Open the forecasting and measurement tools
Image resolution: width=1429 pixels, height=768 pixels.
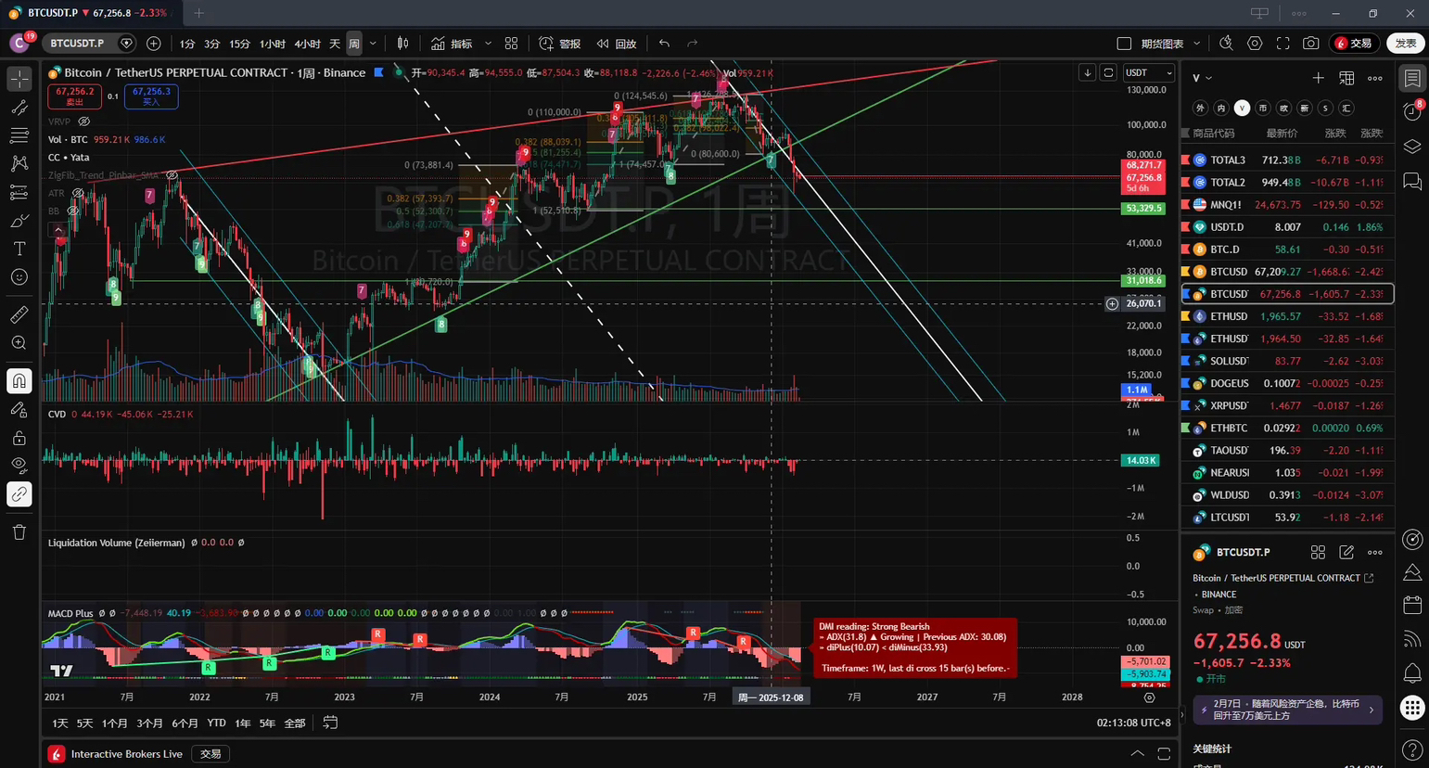click(x=19, y=192)
